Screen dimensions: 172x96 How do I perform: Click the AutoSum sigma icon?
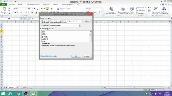[x=149, y=8]
